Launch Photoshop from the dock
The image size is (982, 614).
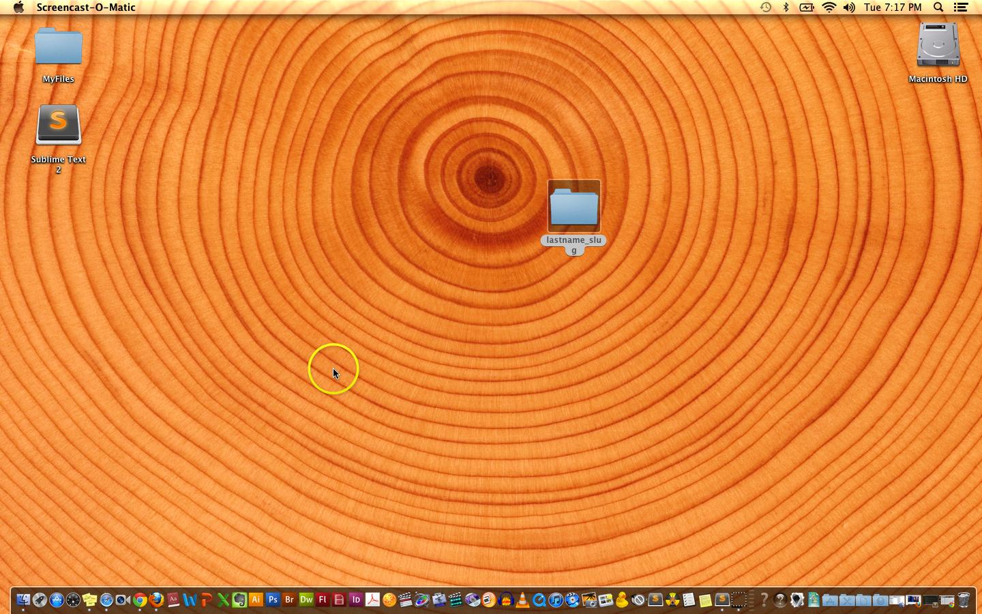click(273, 600)
